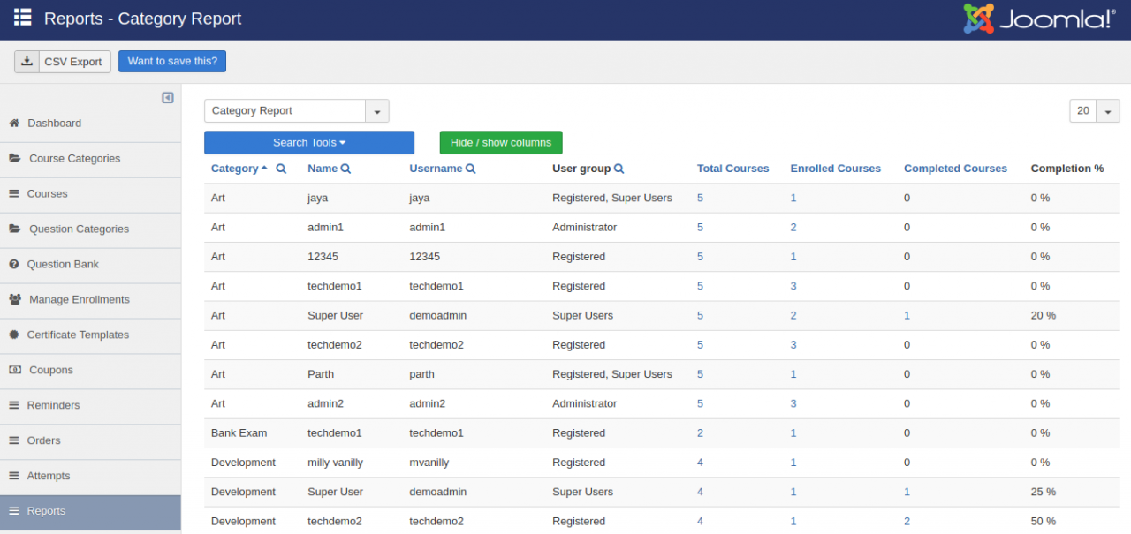The width and height of the screenshot is (1131, 534).
Task: Click the Joomla logo
Action: 1039,19
